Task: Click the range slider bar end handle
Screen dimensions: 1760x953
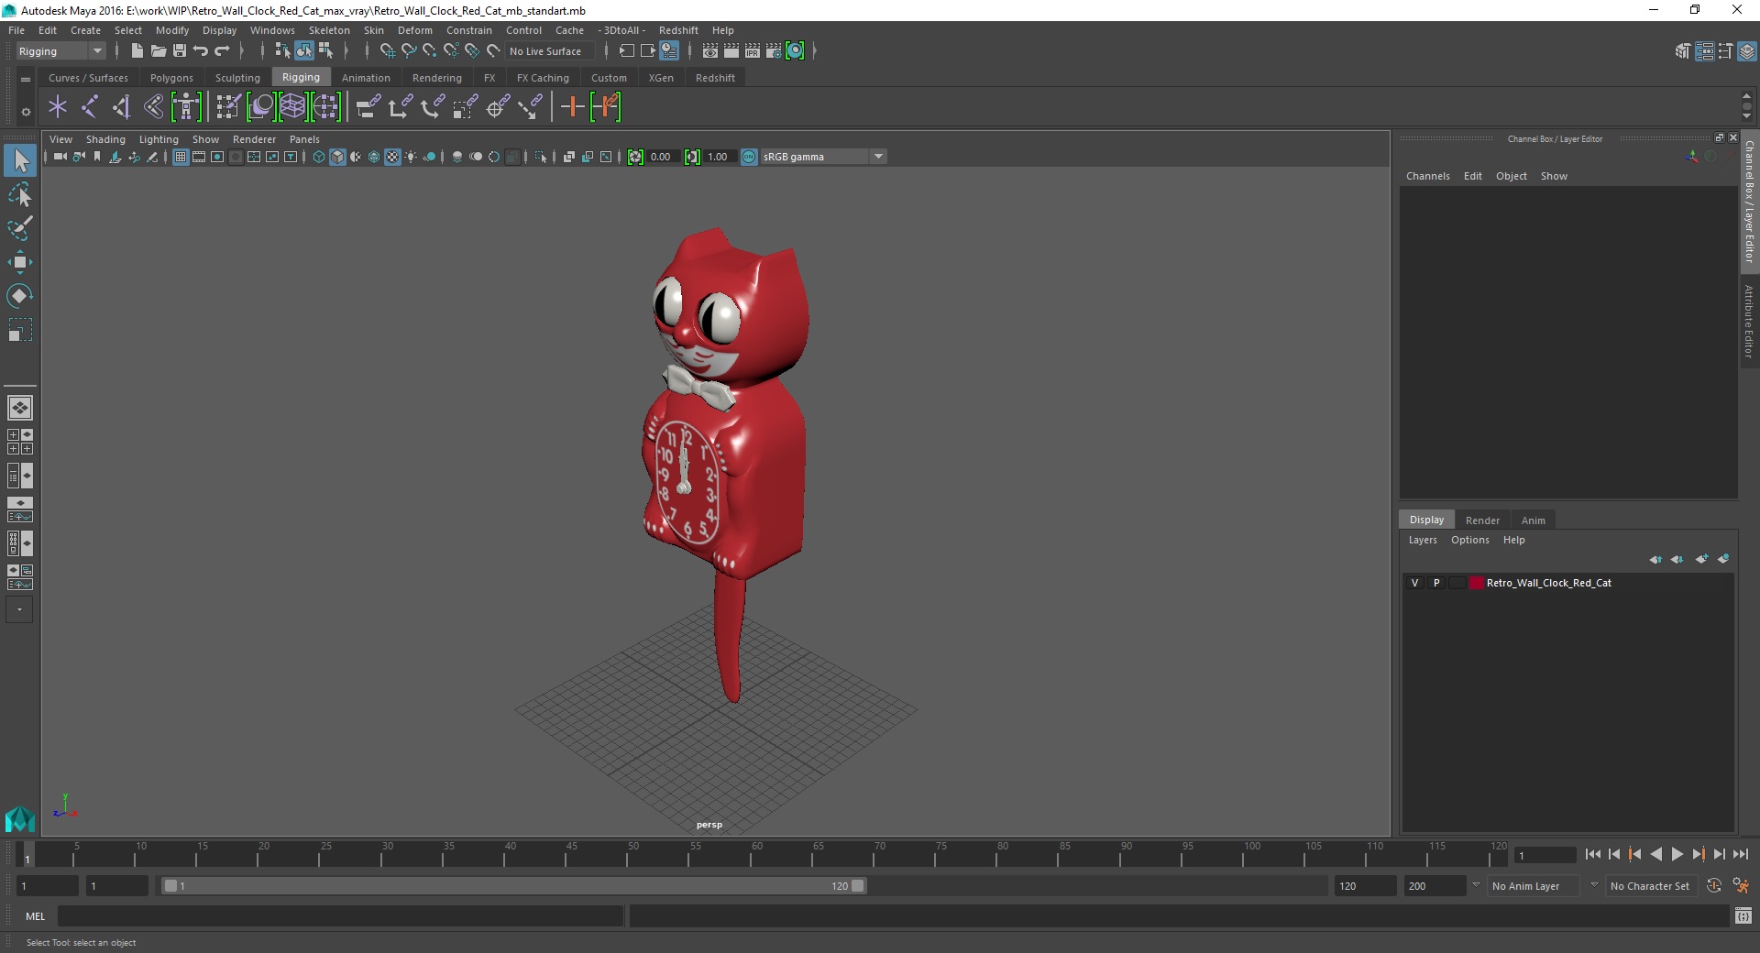Action: [858, 886]
